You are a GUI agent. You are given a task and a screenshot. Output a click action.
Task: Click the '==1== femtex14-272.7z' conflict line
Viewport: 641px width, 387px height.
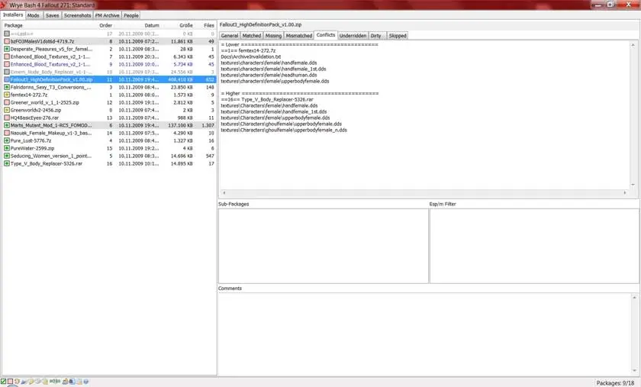pos(248,50)
